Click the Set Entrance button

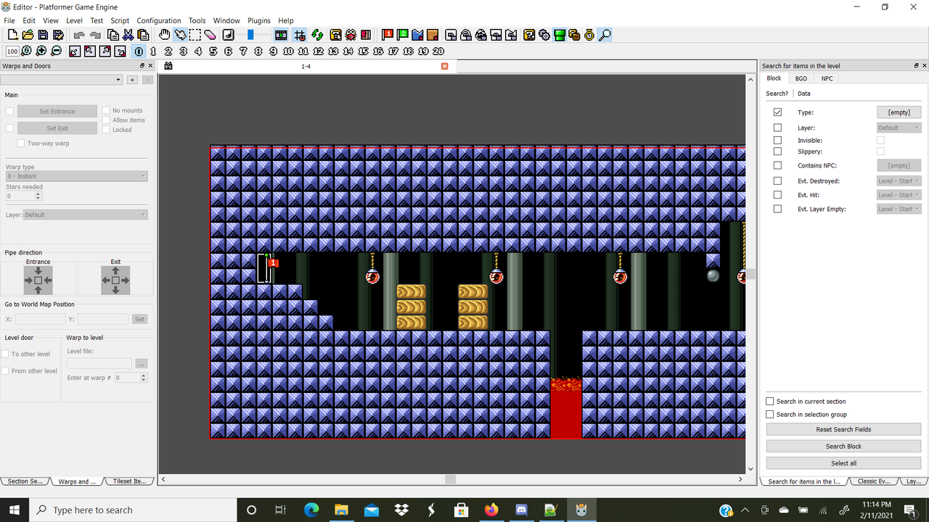click(57, 111)
